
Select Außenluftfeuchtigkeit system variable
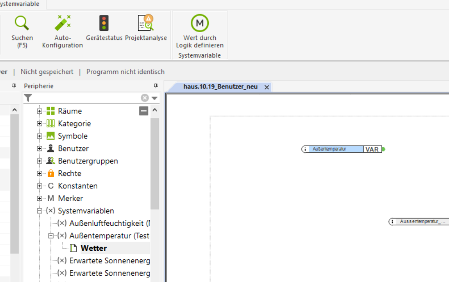[110, 223]
